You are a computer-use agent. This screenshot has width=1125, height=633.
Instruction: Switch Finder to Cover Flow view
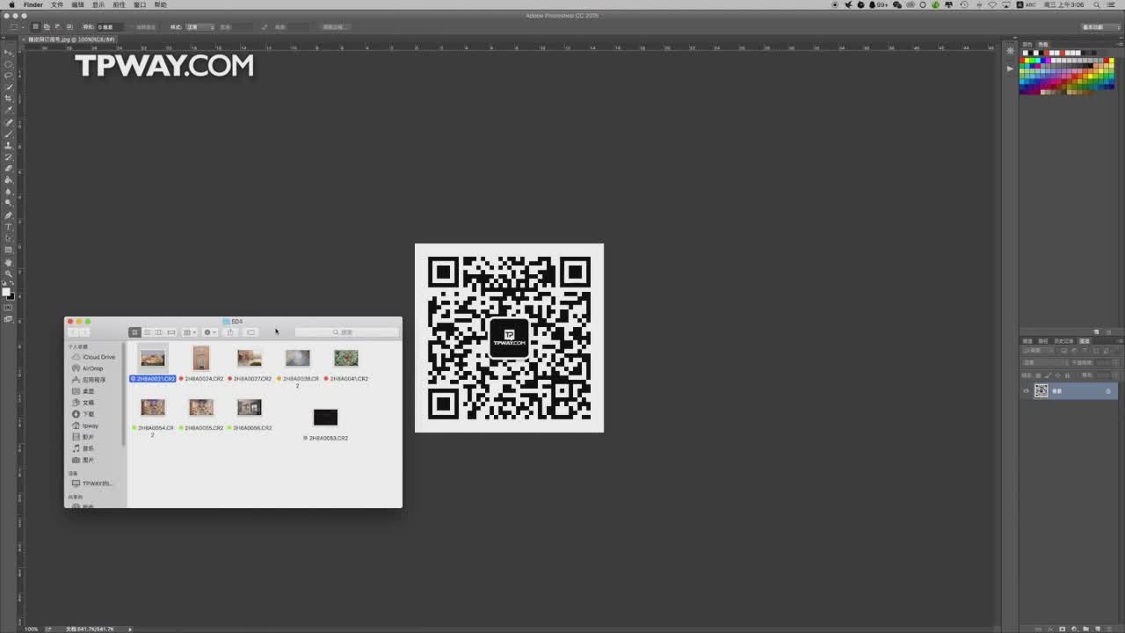point(171,332)
